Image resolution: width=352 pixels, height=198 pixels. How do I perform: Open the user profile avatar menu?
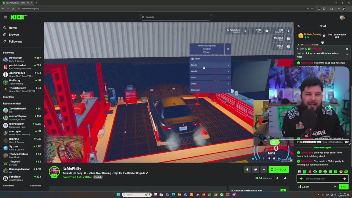click(x=342, y=17)
